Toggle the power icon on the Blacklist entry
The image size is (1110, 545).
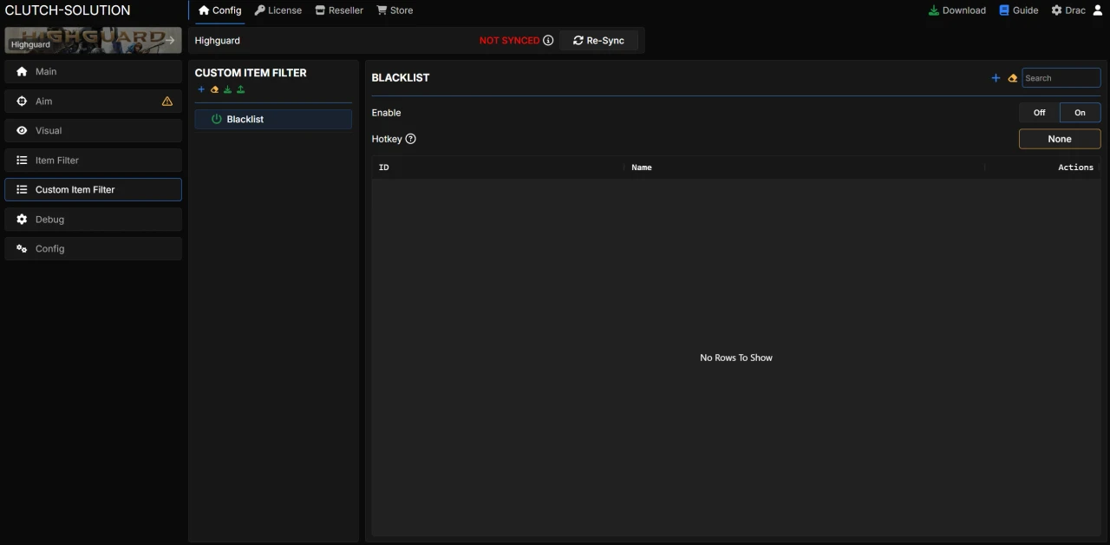(x=217, y=119)
